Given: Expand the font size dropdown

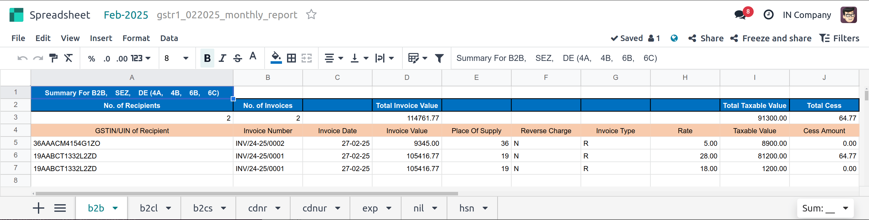Looking at the screenshot, I should [185, 58].
